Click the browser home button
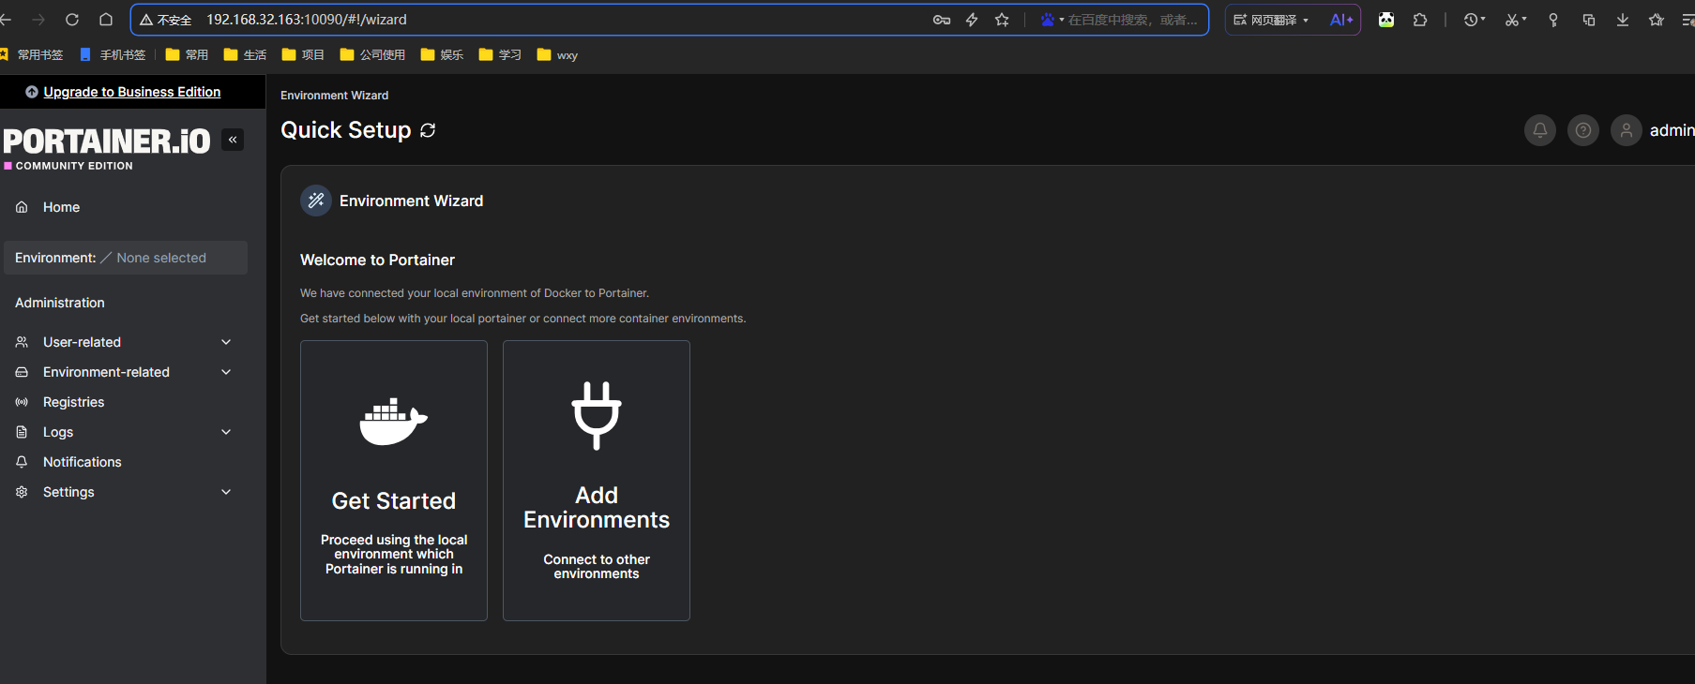The width and height of the screenshot is (1695, 684). click(106, 20)
